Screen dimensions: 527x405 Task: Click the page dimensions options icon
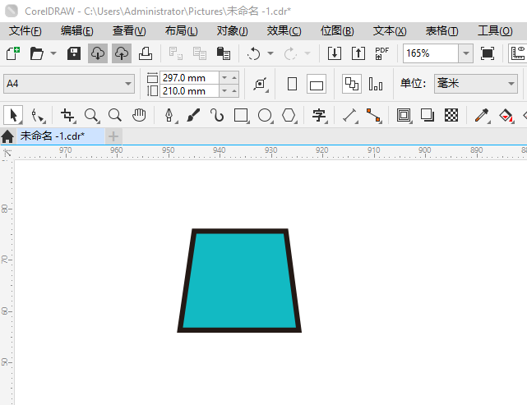pos(261,84)
